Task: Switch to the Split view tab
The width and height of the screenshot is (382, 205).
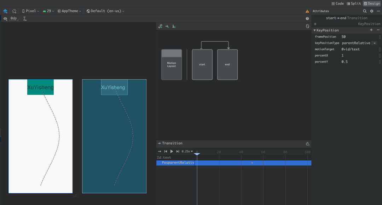Action: (354, 4)
